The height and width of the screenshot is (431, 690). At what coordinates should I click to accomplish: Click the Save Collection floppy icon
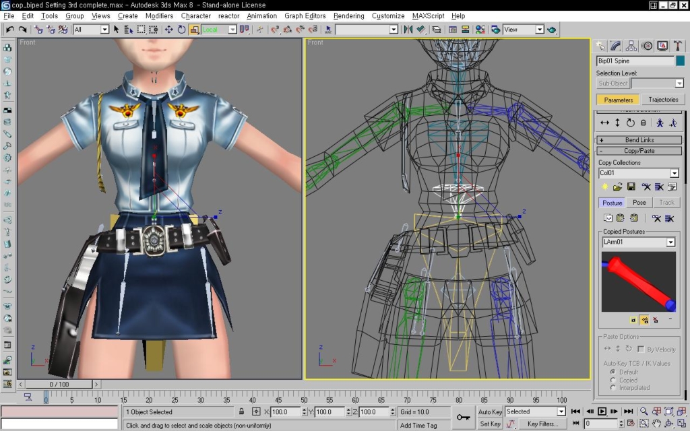click(x=631, y=187)
